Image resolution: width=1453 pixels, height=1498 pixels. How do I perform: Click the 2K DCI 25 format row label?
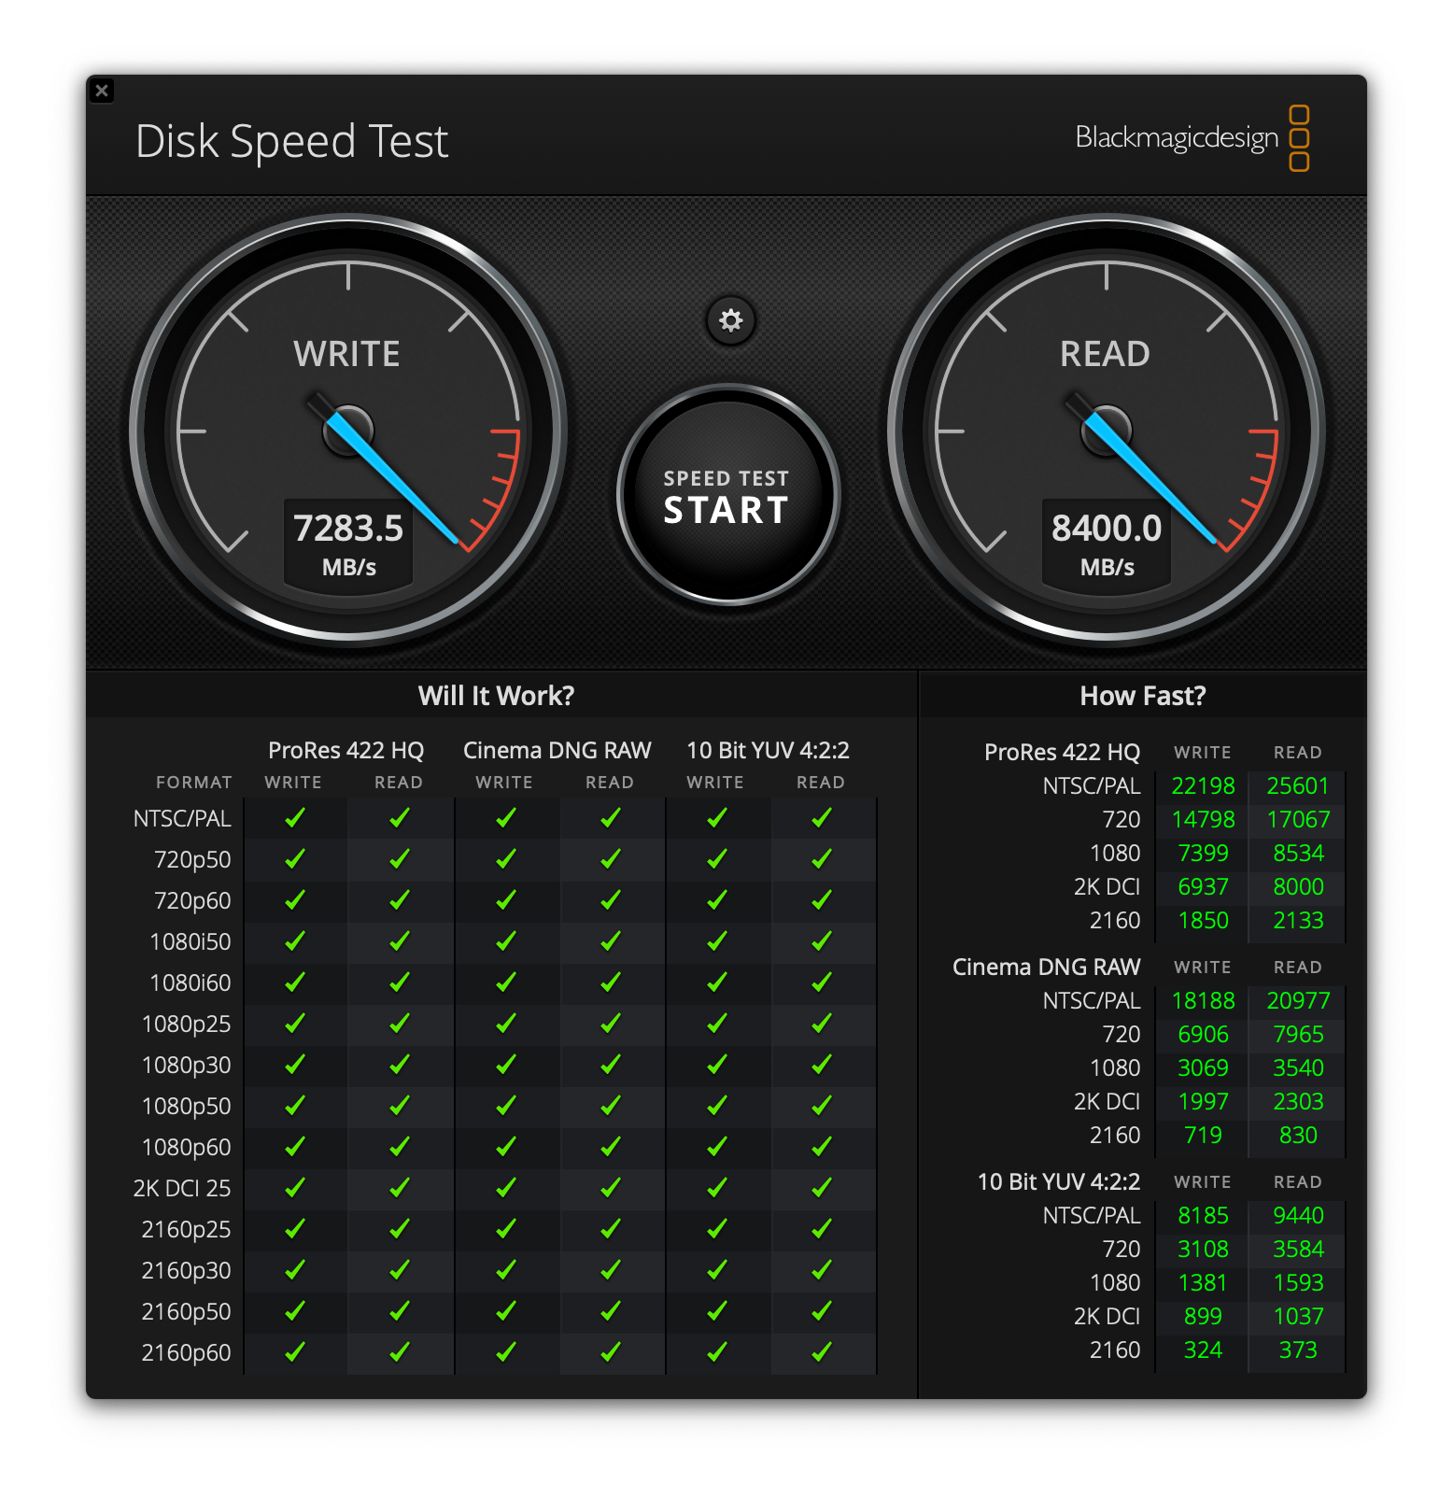(x=182, y=1189)
